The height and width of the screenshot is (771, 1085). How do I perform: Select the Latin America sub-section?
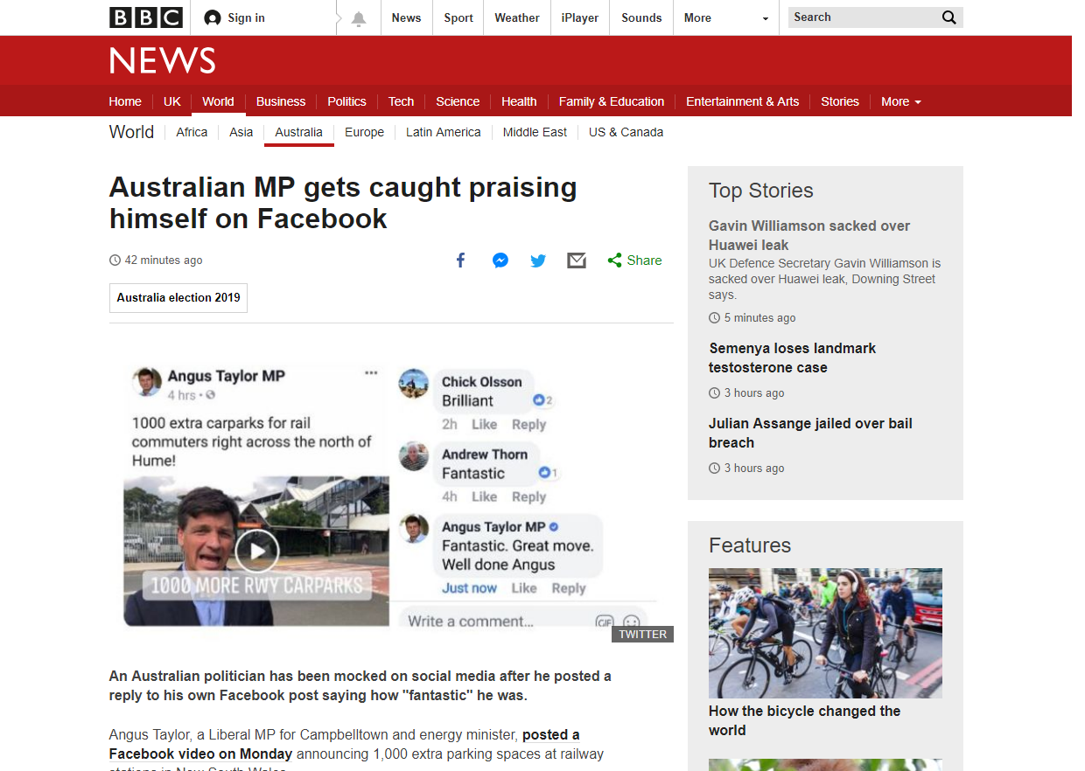coord(444,132)
